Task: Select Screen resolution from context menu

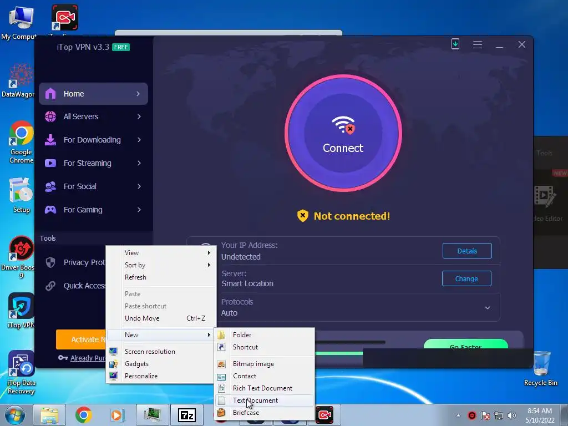Action: tap(161, 352)
